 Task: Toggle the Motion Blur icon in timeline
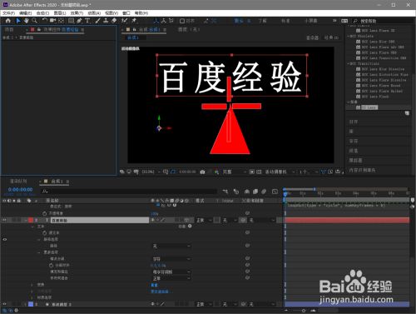tap(264, 192)
